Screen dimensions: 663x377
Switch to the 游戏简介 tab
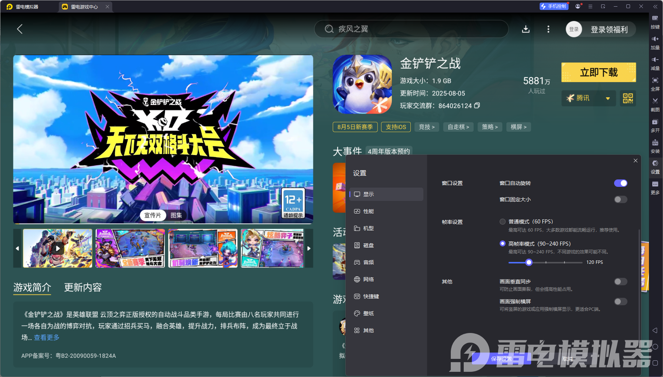[x=32, y=287]
